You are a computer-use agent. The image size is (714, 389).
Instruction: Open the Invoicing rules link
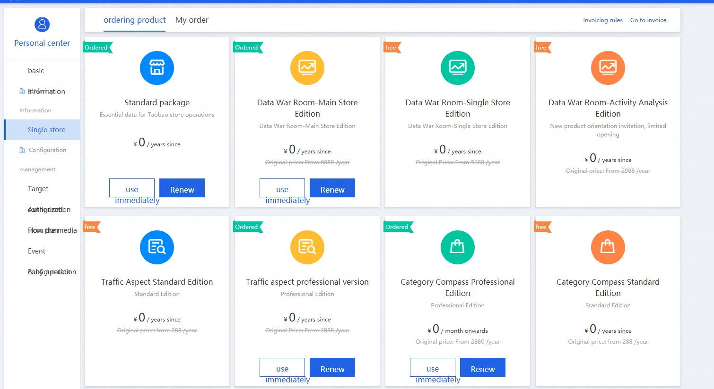point(602,20)
